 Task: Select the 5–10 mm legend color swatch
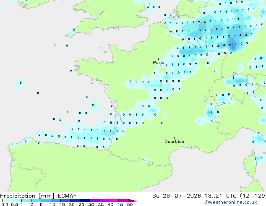pos(46,201)
